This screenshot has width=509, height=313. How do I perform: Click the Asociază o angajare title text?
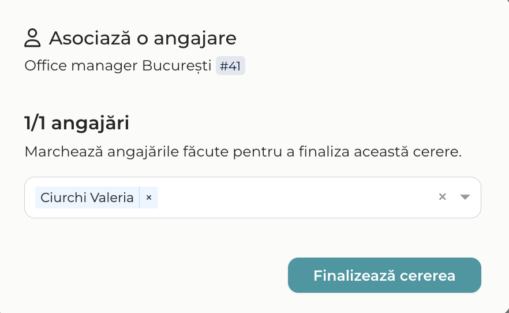click(x=143, y=38)
